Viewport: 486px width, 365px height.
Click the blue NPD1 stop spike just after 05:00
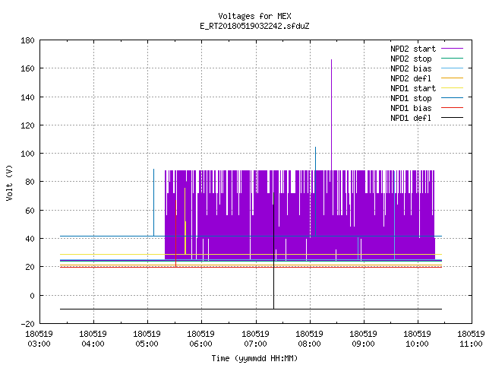(153, 202)
